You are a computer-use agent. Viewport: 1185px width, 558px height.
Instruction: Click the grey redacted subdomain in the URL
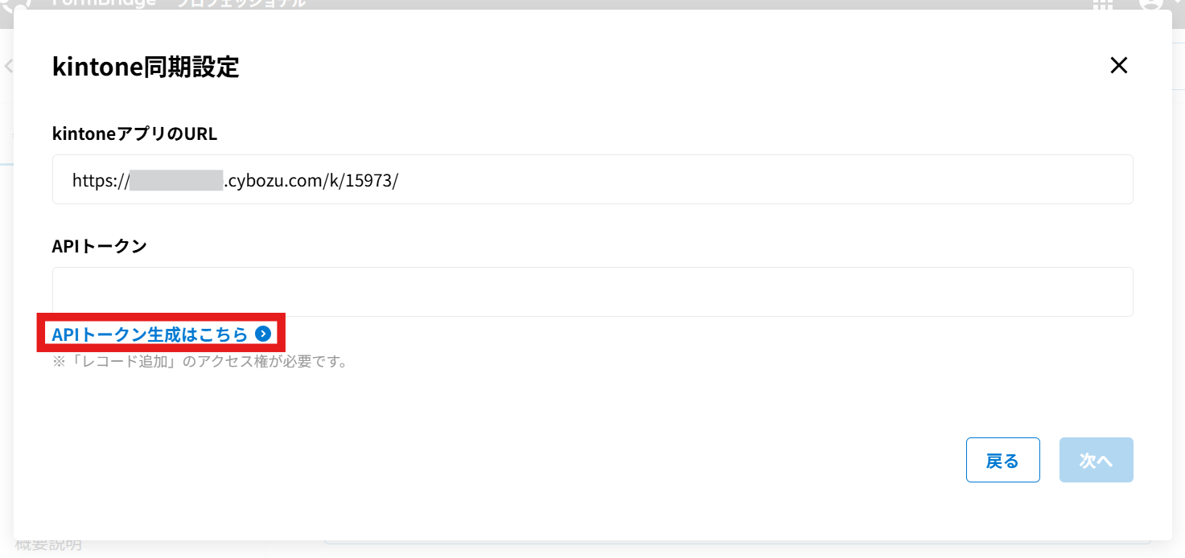(176, 180)
